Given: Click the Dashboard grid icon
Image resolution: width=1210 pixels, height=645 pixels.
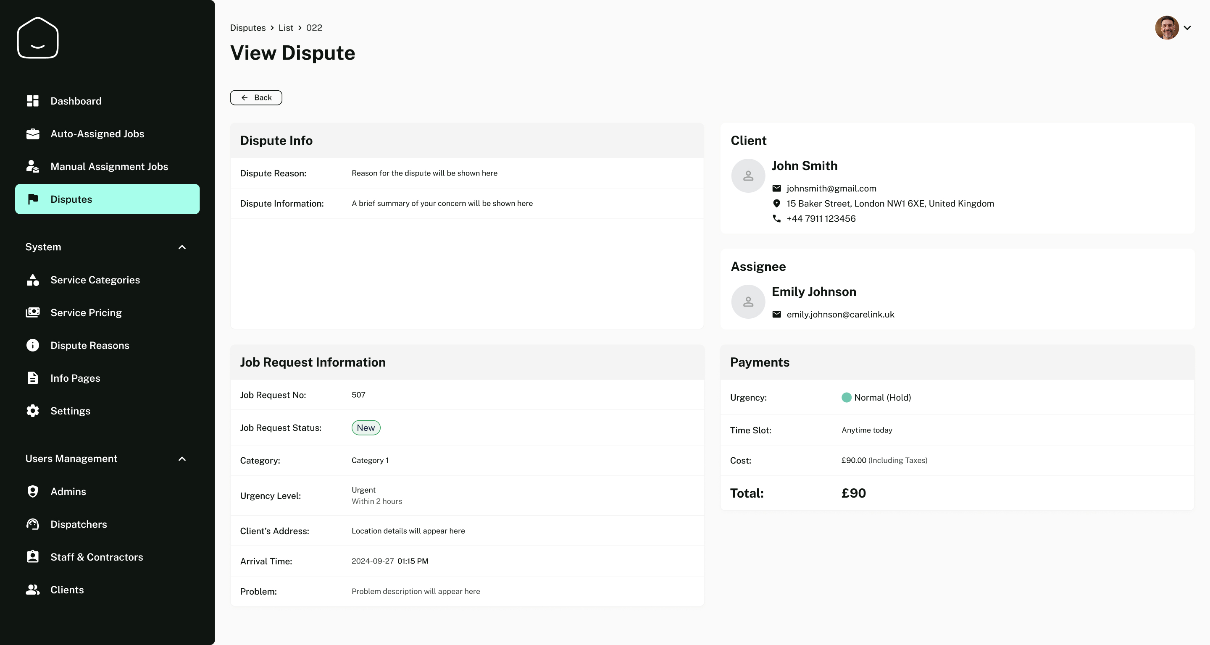Looking at the screenshot, I should coord(32,101).
